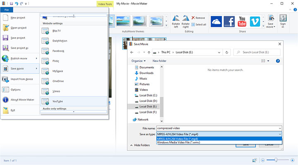Expand AutoMovie themes gallery
The width and height of the screenshot is (298, 165).
(x=166, y=26)
